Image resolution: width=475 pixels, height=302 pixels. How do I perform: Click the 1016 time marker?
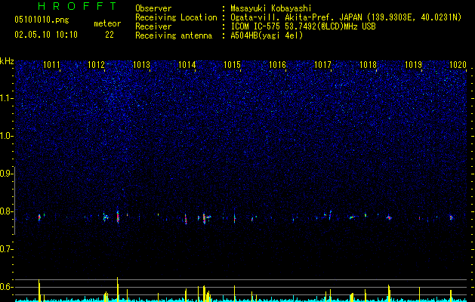tap(278, 64)
